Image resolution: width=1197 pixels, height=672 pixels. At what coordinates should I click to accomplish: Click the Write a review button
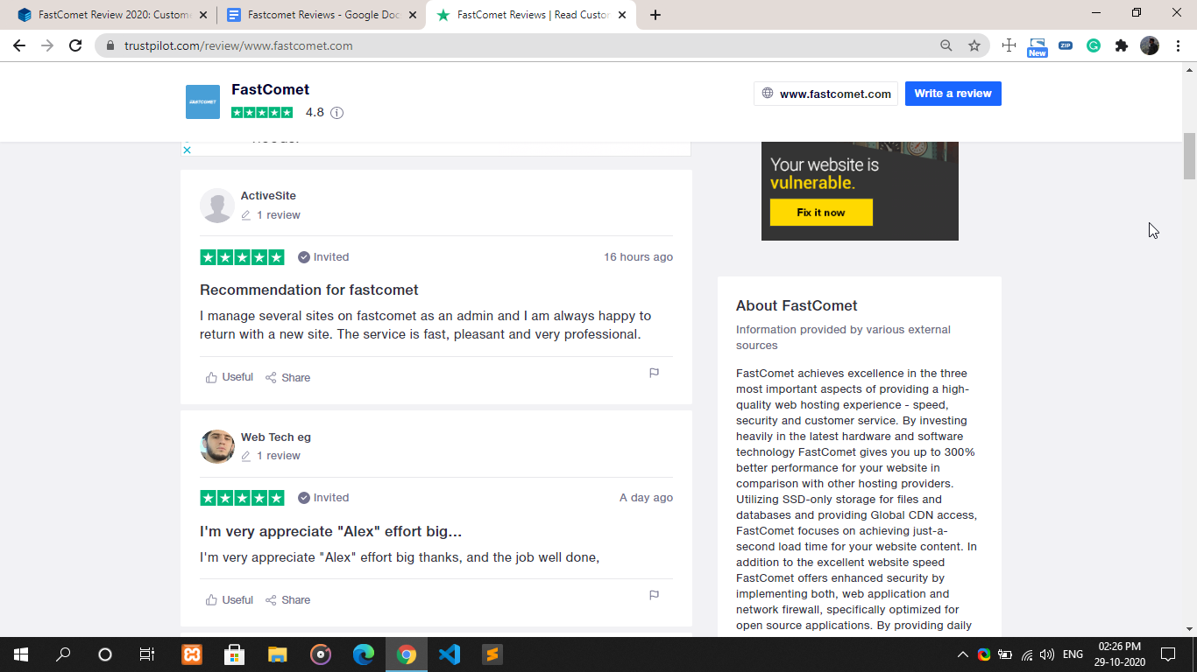point(953,94)
